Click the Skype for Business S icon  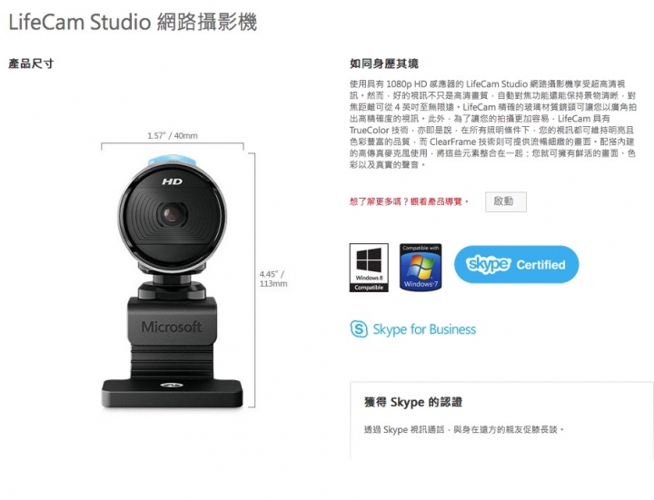pyautogui.click(x=359, y=329)
